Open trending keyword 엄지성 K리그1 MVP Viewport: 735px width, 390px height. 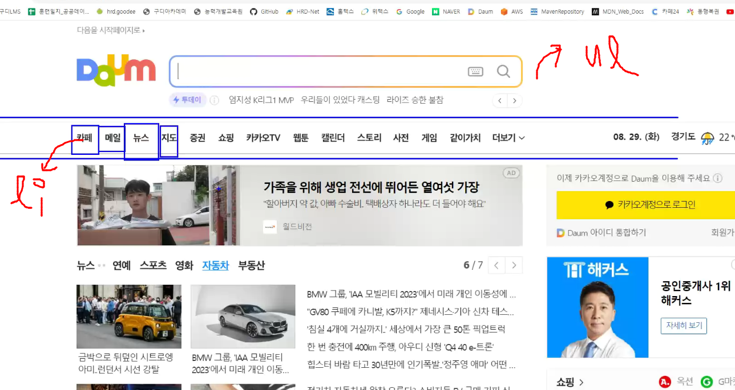(x=261, y=100)
